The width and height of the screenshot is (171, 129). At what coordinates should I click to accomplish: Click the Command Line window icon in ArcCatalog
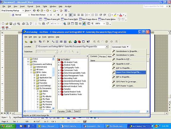[83, 42]
